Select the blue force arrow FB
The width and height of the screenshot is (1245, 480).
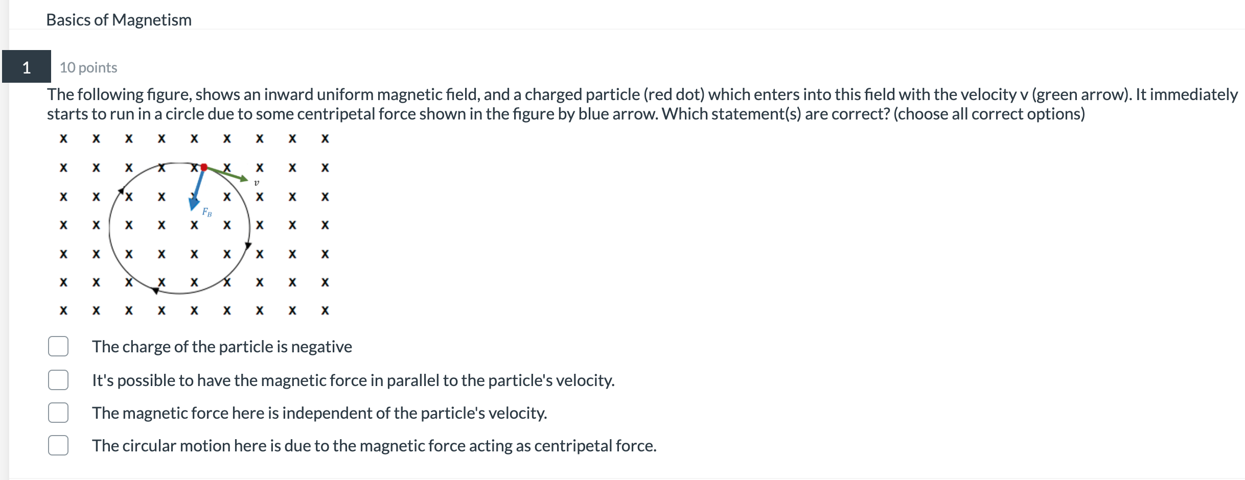pos(197,189)
